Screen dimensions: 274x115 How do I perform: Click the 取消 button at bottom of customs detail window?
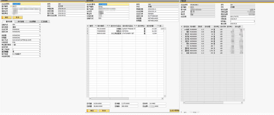(104, 111)
